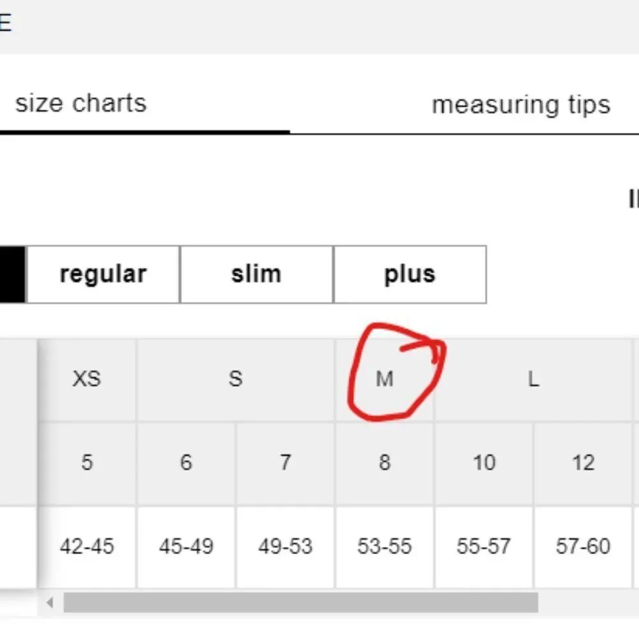Click the left arrow of the scrollbar

50,603
